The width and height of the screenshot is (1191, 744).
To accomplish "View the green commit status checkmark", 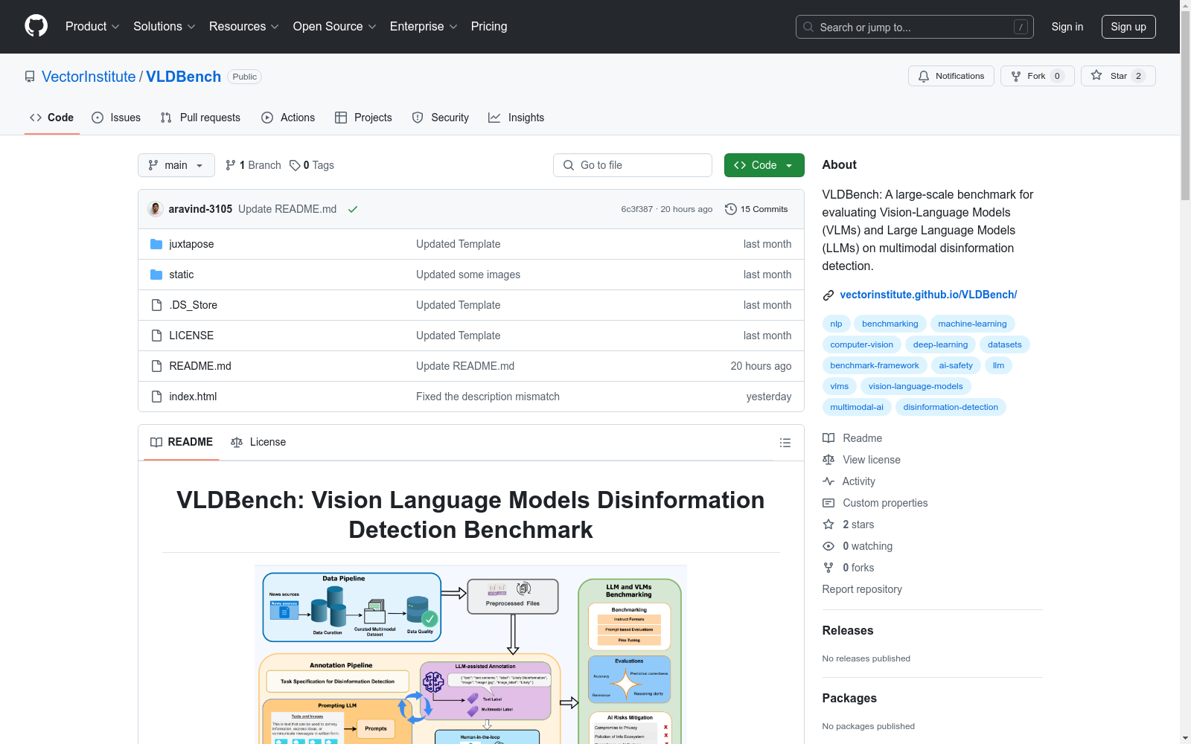I will point(353,209).
